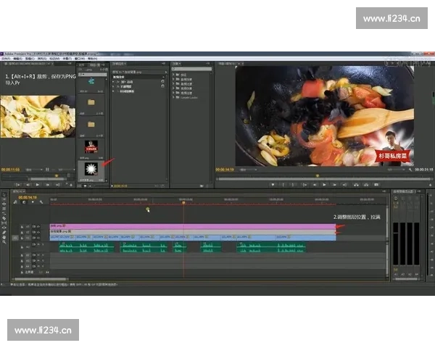The image size is (435, 348).
Task: Expand the Lumetri Looks effects folder
Action: (x=174, y=99)
